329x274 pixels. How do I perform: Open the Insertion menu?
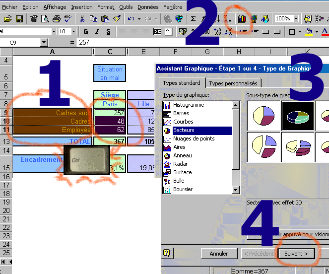point(81,7)
